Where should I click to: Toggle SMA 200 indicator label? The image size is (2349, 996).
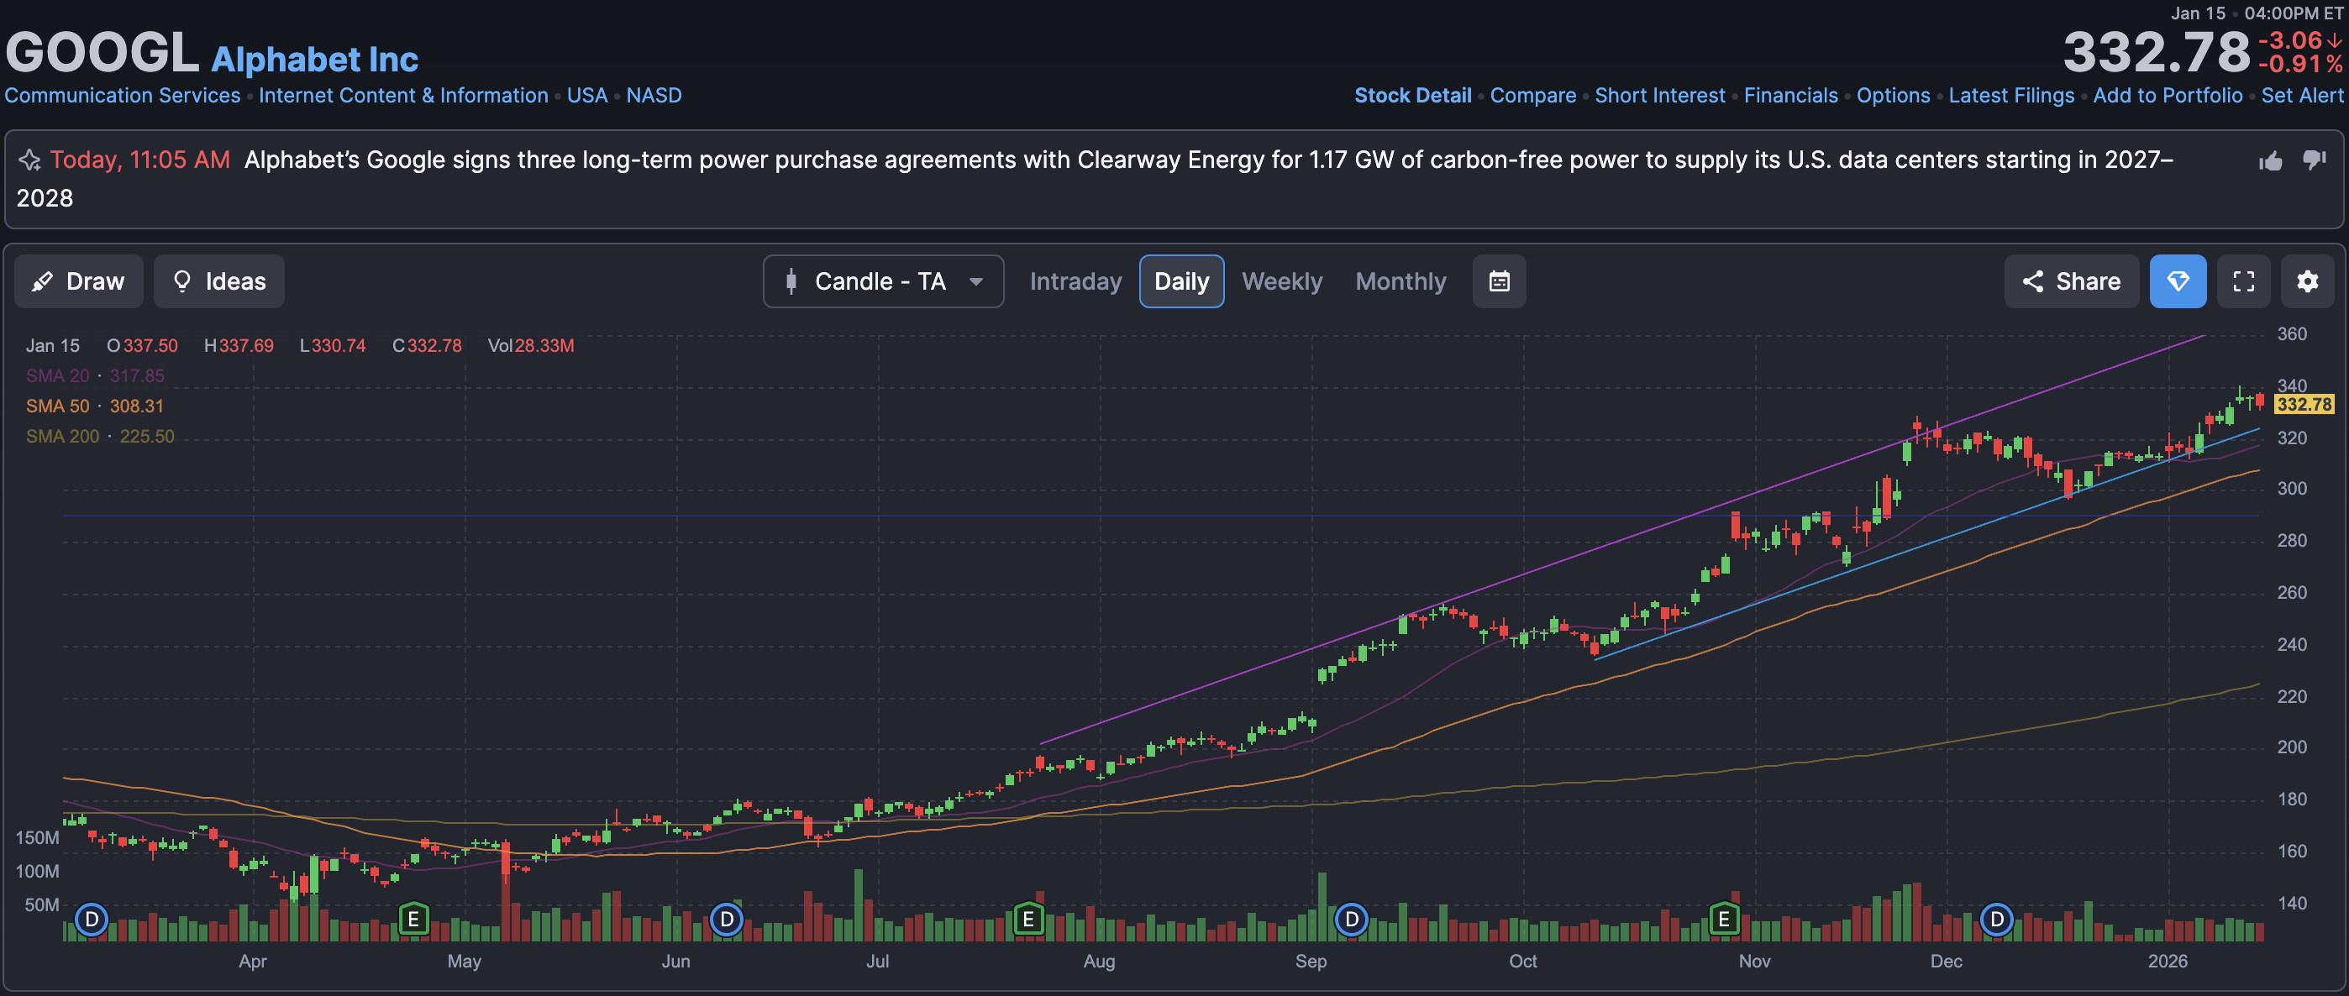coord(62,437)
